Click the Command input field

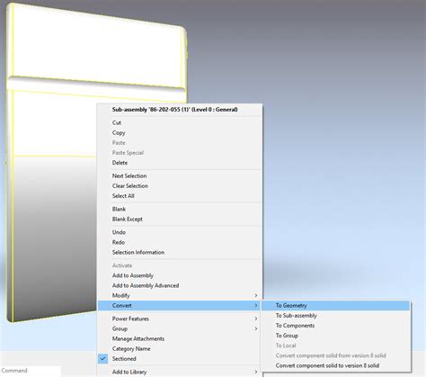pos(31,371)
